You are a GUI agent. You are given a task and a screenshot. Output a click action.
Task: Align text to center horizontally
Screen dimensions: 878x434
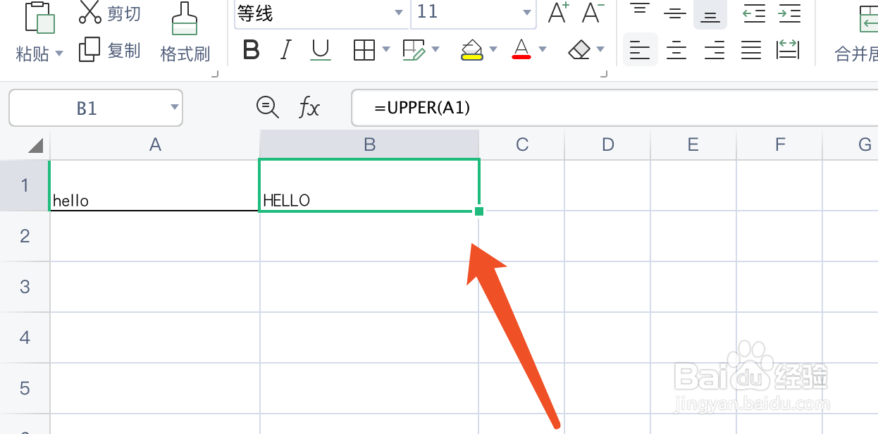676,50
